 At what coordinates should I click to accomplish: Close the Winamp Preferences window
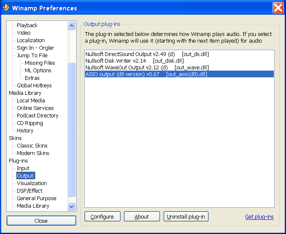click(x=278, y=8)
